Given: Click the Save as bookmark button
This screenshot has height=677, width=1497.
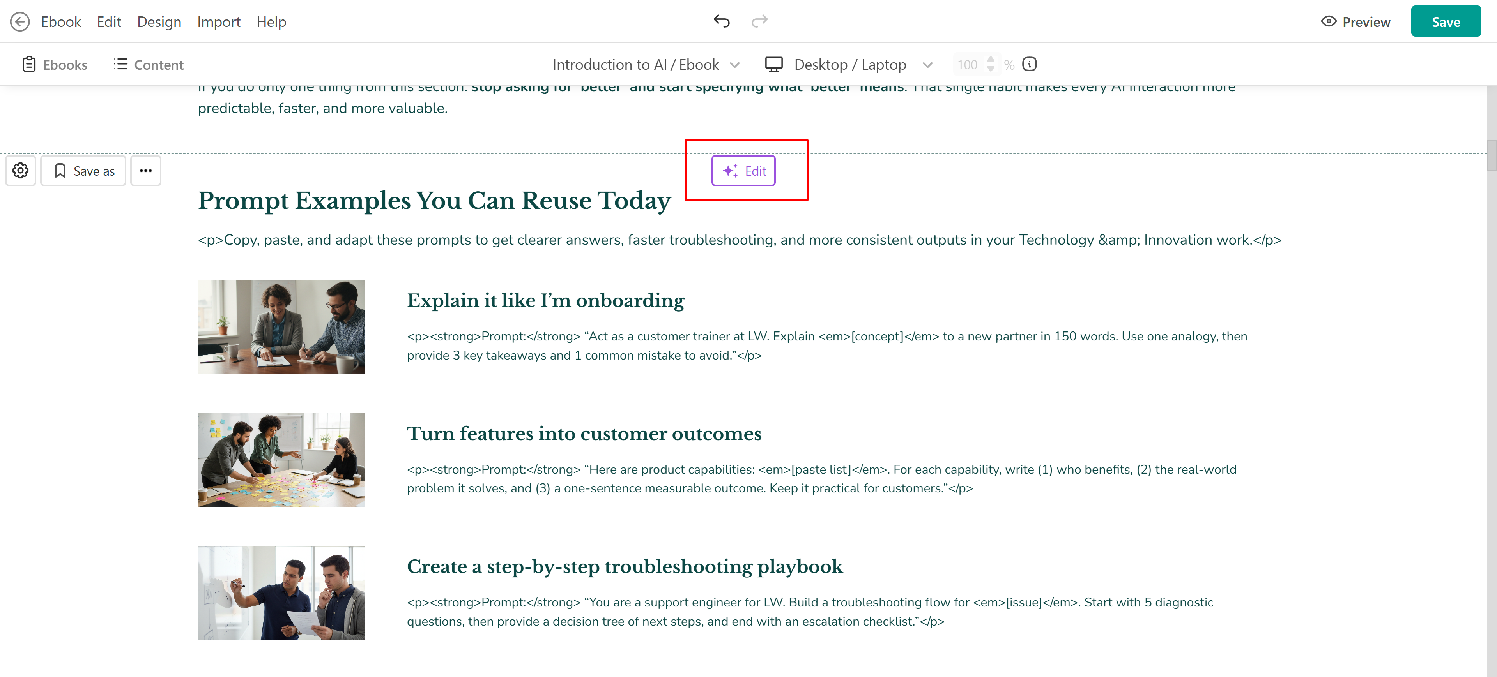Looking at the screenshot, I should coord(84,171).
